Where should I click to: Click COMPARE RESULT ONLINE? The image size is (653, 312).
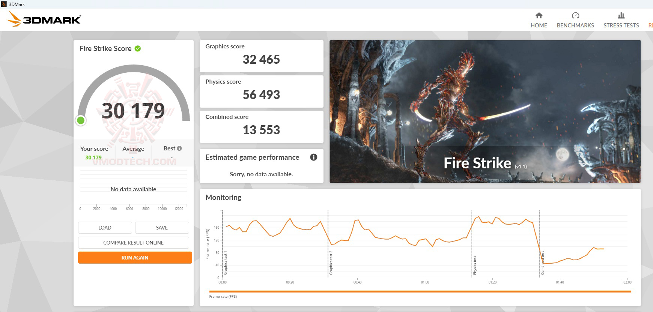(134, 243)
